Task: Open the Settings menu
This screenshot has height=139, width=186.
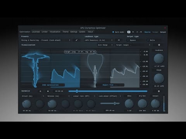Action: [74, 32]
